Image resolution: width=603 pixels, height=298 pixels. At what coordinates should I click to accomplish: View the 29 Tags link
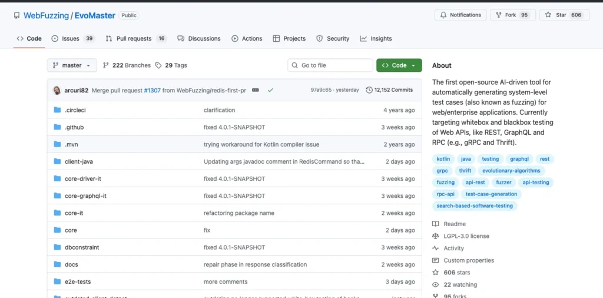(x=171, y=65)
